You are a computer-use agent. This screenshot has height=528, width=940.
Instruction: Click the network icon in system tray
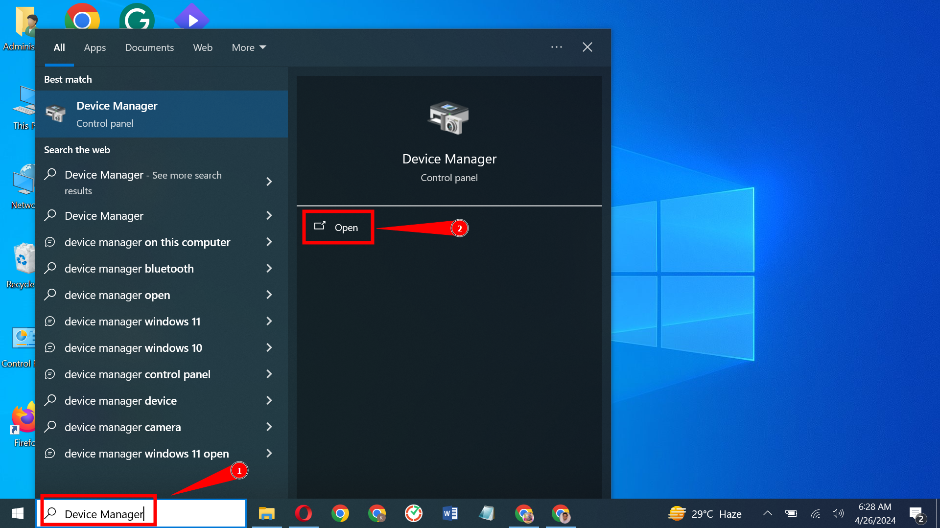[815, 513]
